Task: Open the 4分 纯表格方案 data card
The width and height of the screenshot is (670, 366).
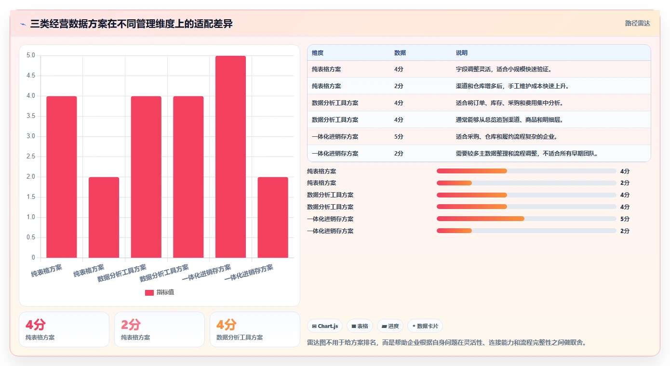Action: pyautogui.click(x=64, y=329)
